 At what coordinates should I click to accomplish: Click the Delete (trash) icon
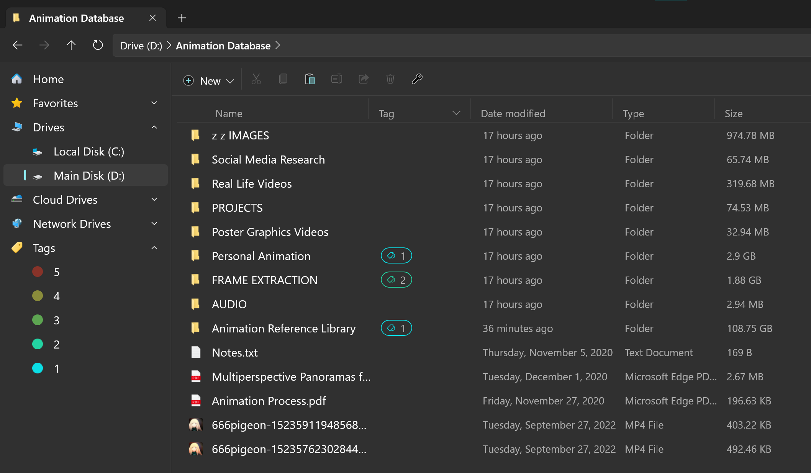390,79
